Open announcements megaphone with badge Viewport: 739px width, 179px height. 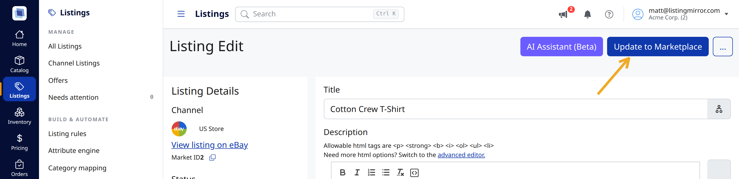(564, 14)
